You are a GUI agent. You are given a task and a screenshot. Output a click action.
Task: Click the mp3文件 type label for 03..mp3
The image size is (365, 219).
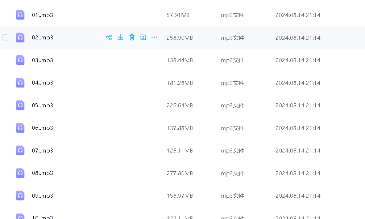232,60
